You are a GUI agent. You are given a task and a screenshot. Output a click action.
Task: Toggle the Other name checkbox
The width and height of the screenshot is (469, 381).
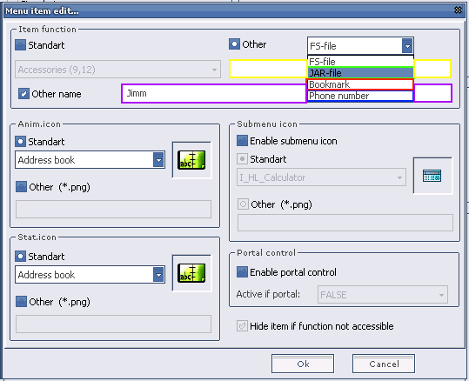[23, 94]
